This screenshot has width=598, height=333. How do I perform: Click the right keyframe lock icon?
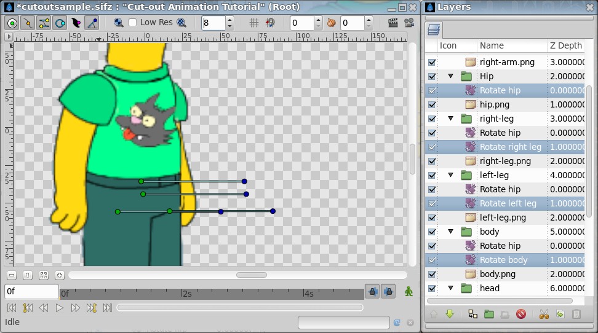388,292
